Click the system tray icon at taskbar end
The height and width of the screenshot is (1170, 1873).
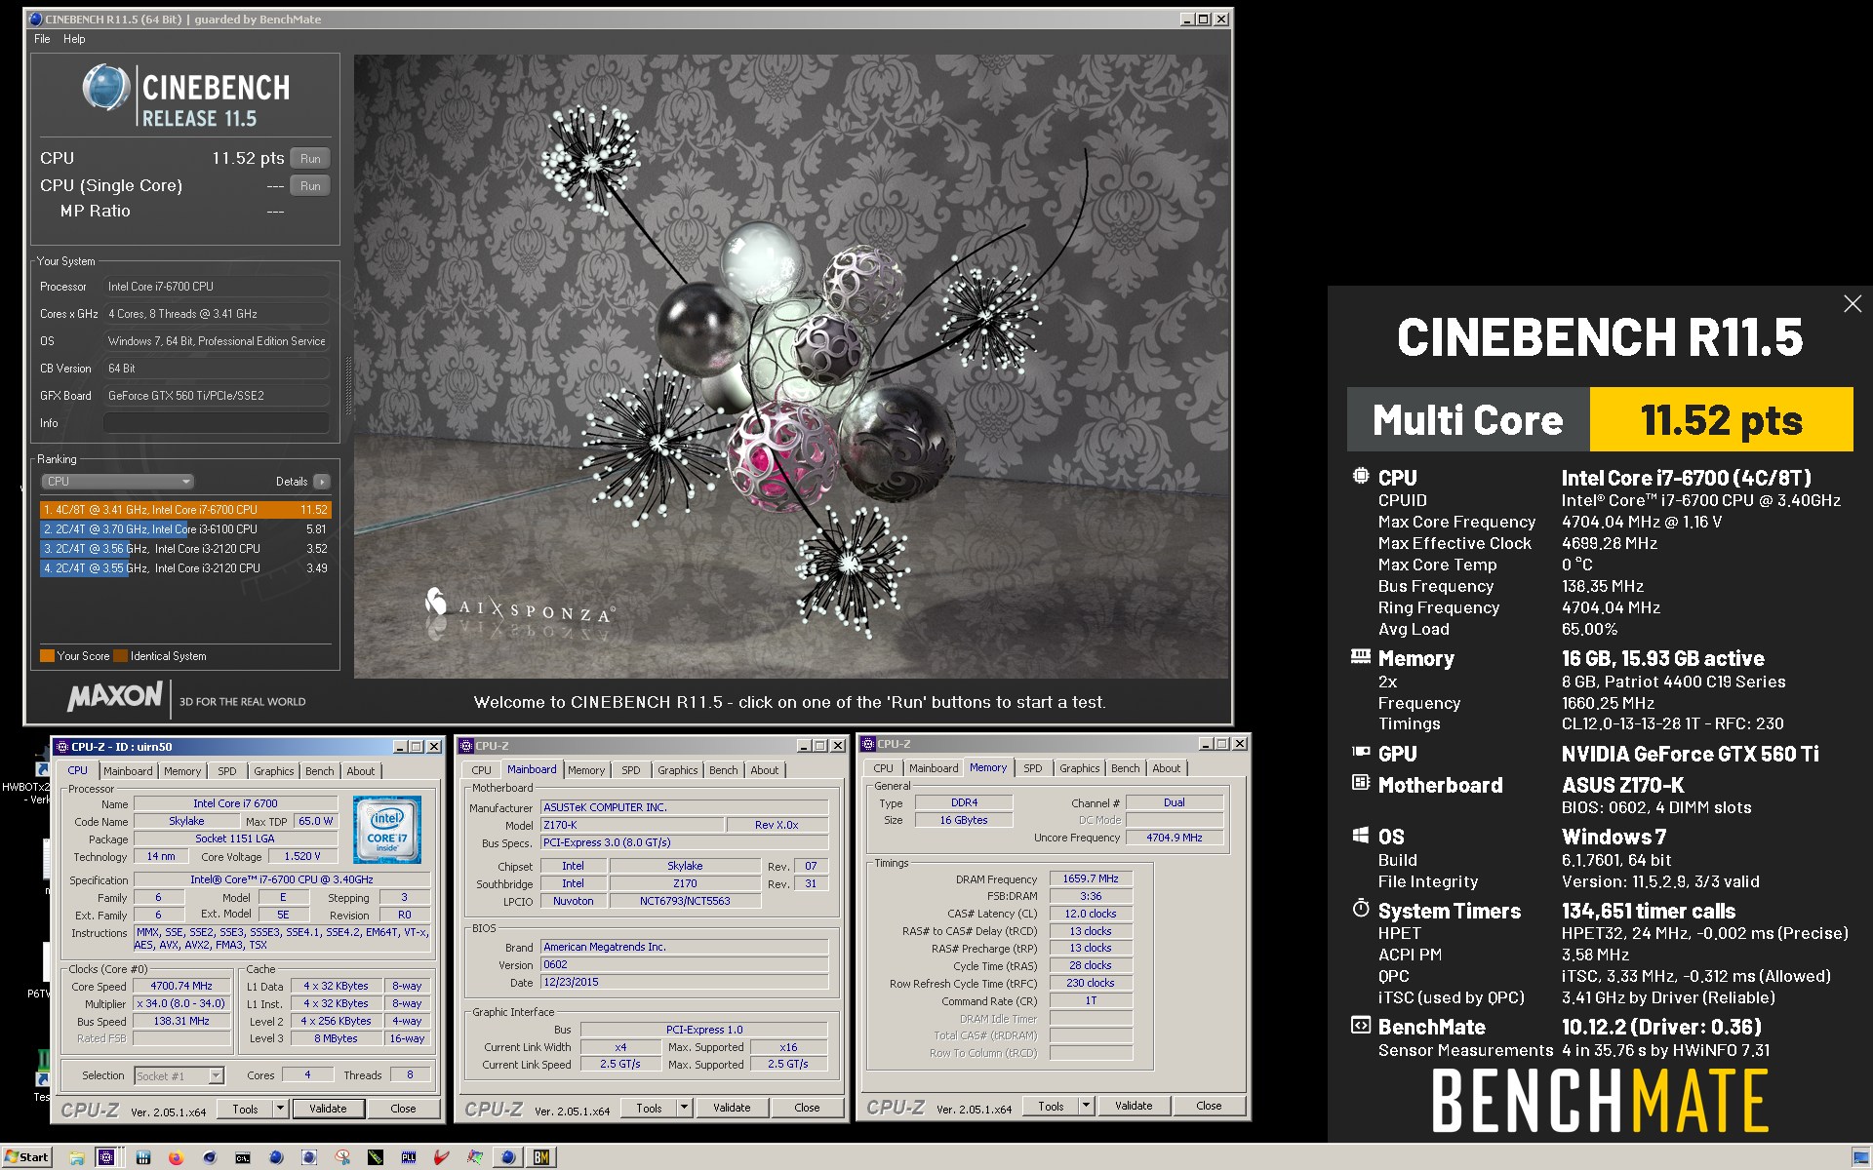click(1860, 1157)
